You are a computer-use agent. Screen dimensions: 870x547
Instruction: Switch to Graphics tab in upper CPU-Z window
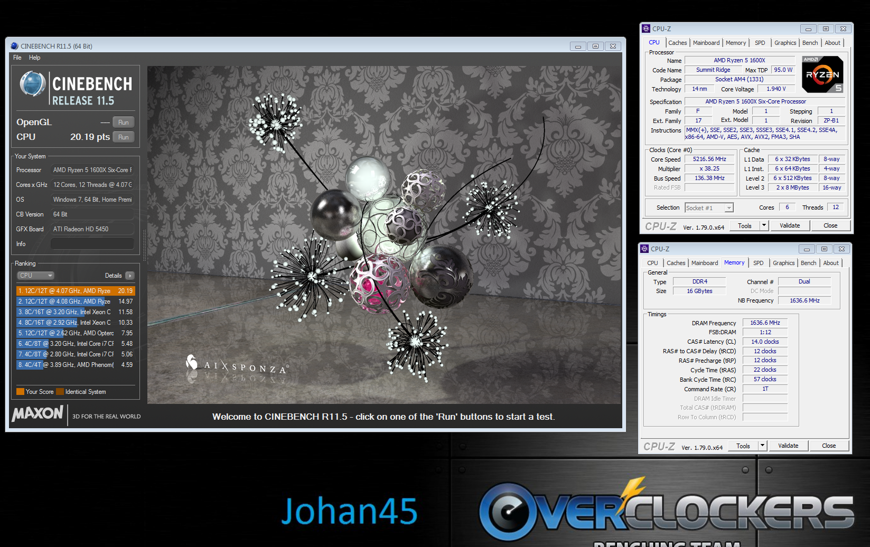tap(785, 43)
